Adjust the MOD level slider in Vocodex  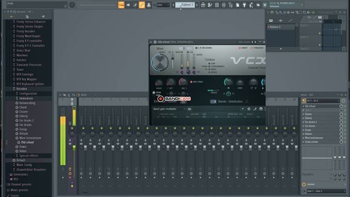pyautogui.click(x=182, y=61)
